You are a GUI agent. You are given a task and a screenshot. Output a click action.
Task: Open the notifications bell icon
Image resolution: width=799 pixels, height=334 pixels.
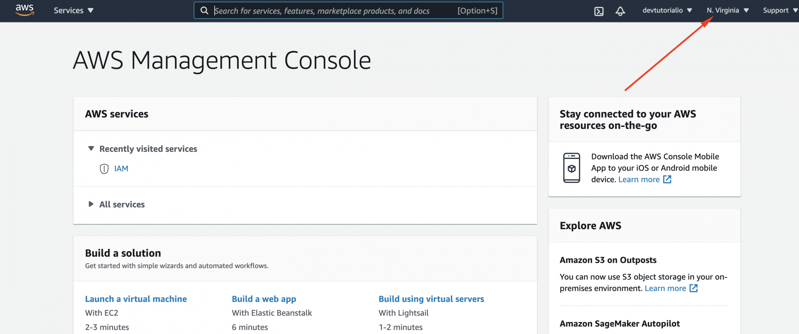[620, 11]
